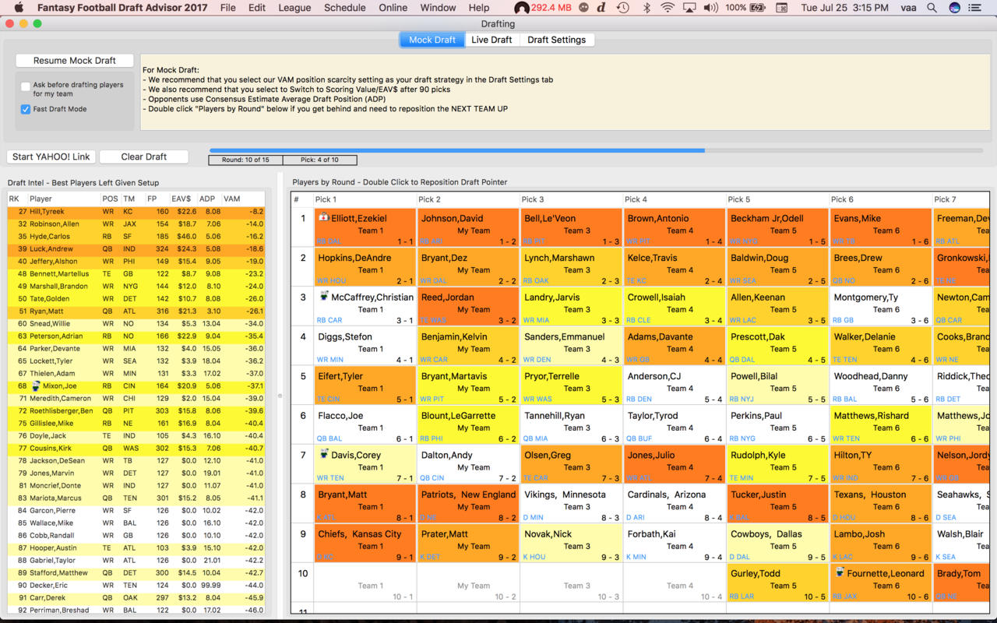Click the injury icon beside Elliott, Ezekiel

click(323, 218)
